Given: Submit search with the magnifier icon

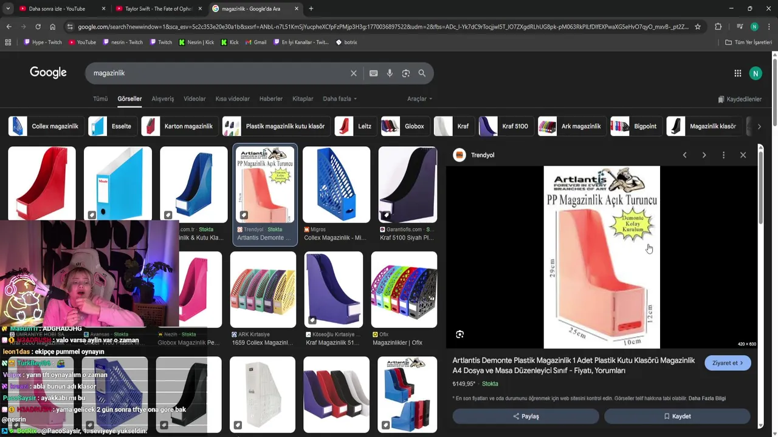Looking at the screenshot, I should (x=422, y=73).
